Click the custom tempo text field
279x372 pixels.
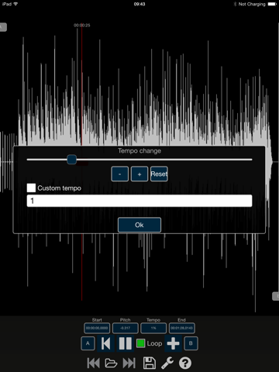click(x=139, y=201)
